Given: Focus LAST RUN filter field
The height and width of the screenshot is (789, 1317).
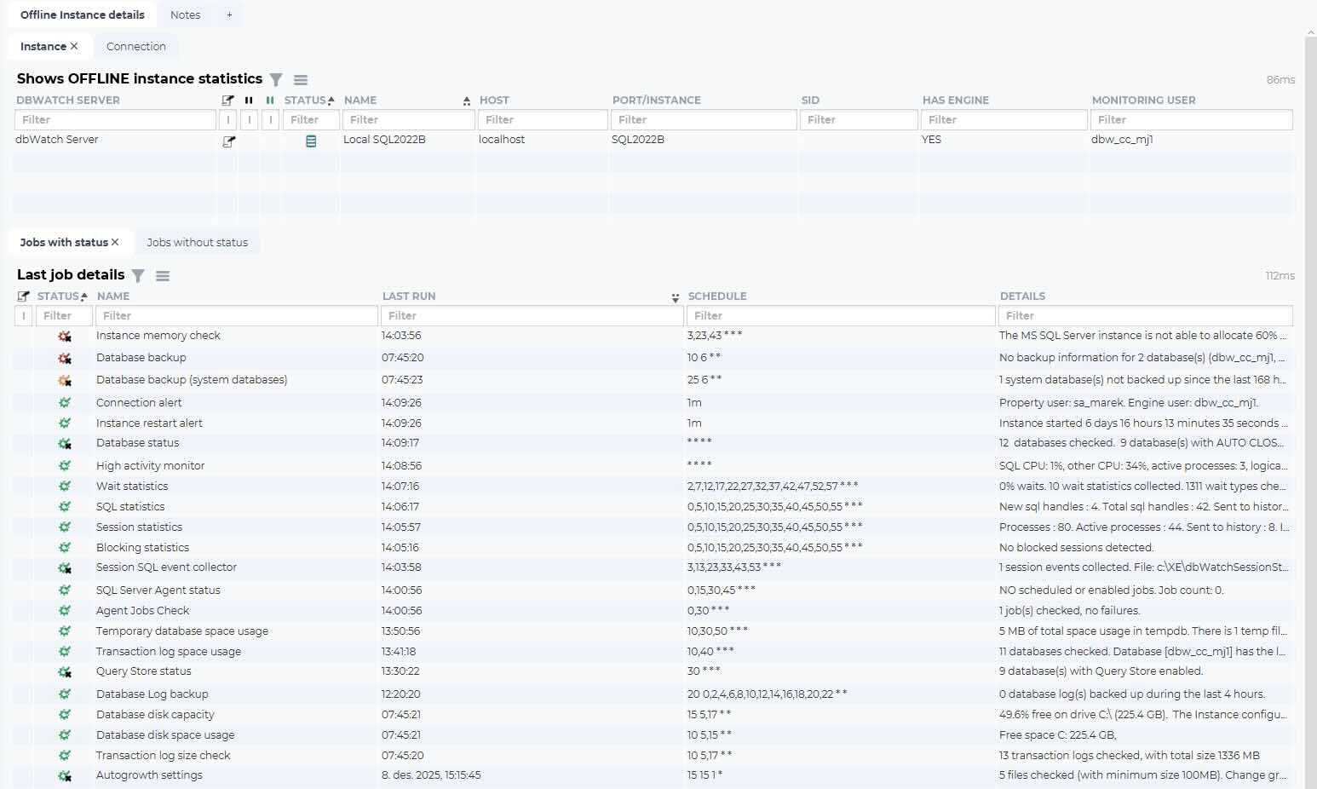Looking at the screenshot, I should [532, 316].
